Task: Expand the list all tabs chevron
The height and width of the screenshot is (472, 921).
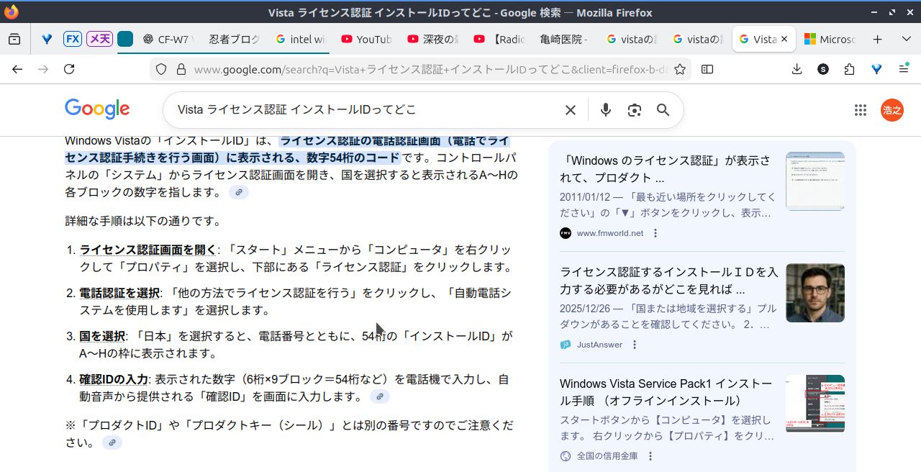Action: point(906,40)
